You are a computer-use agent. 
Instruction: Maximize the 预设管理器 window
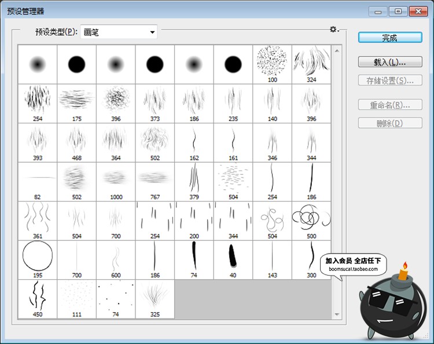click(x=398, y=12)
